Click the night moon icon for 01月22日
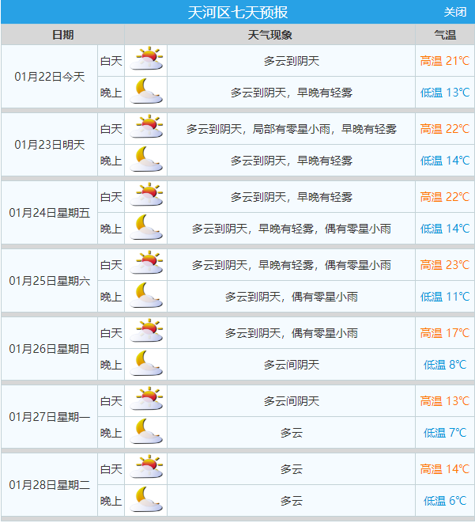 146,92
